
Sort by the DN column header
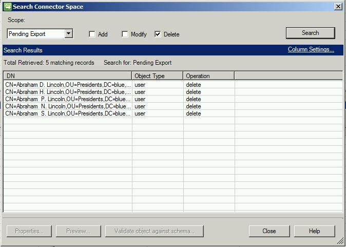[x=68, y=76]
